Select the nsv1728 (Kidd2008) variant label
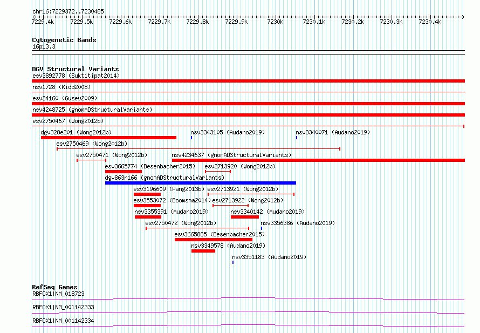The height and width of the screenshot is (333, 480). click(61, 87)
